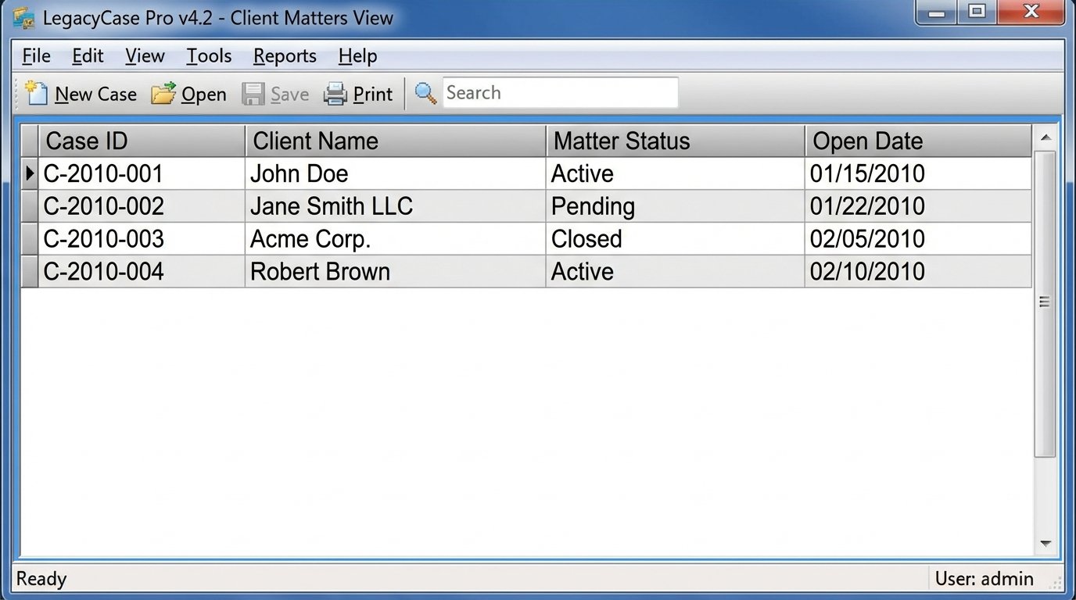Click the Print icon
Viewport: 1076px width, 600px height.
click(336, 92)
